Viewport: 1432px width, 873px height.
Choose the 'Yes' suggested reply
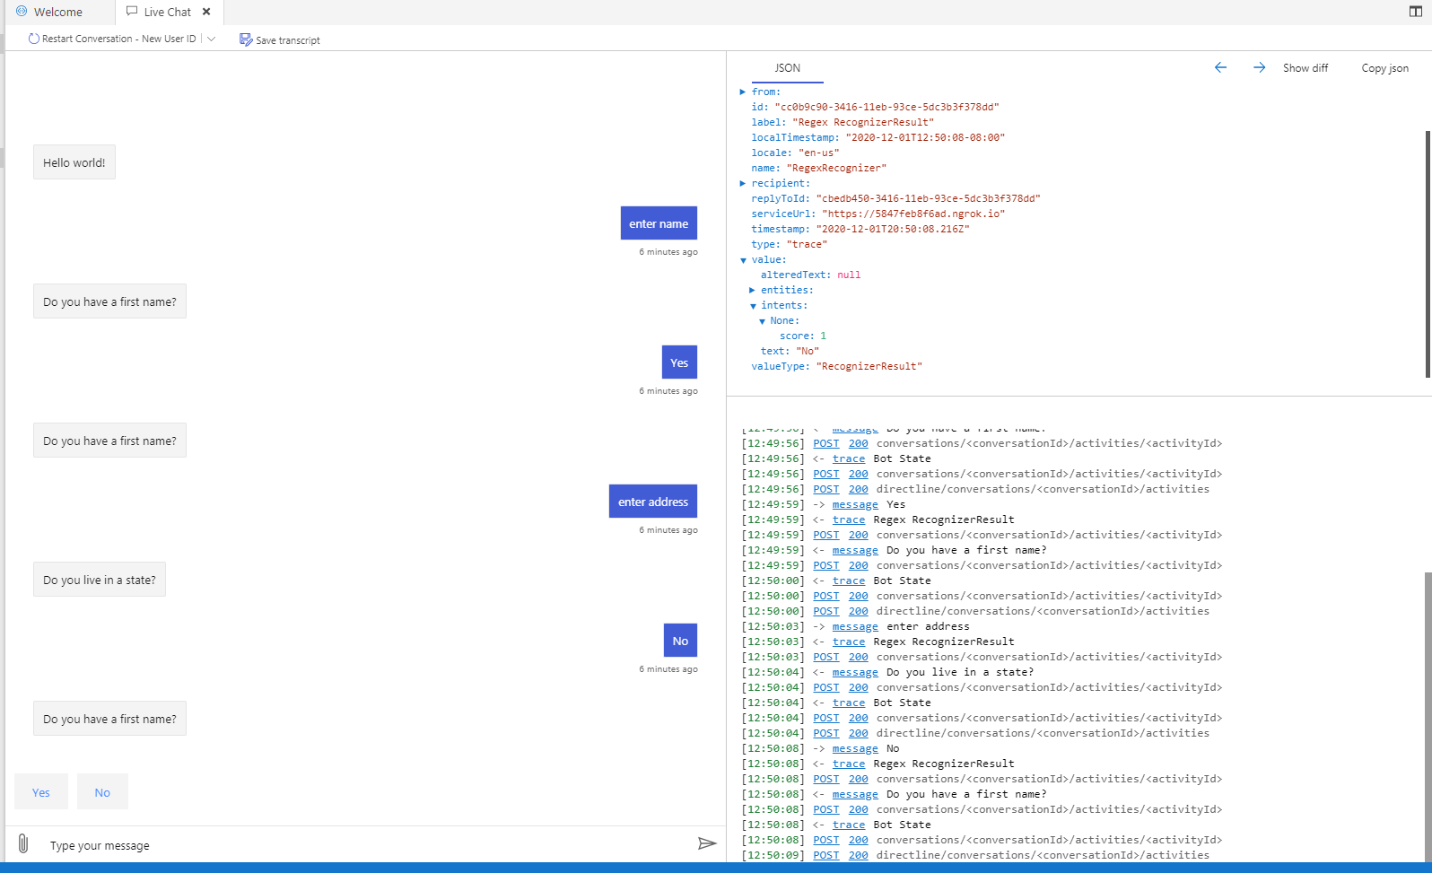(41, 791)
